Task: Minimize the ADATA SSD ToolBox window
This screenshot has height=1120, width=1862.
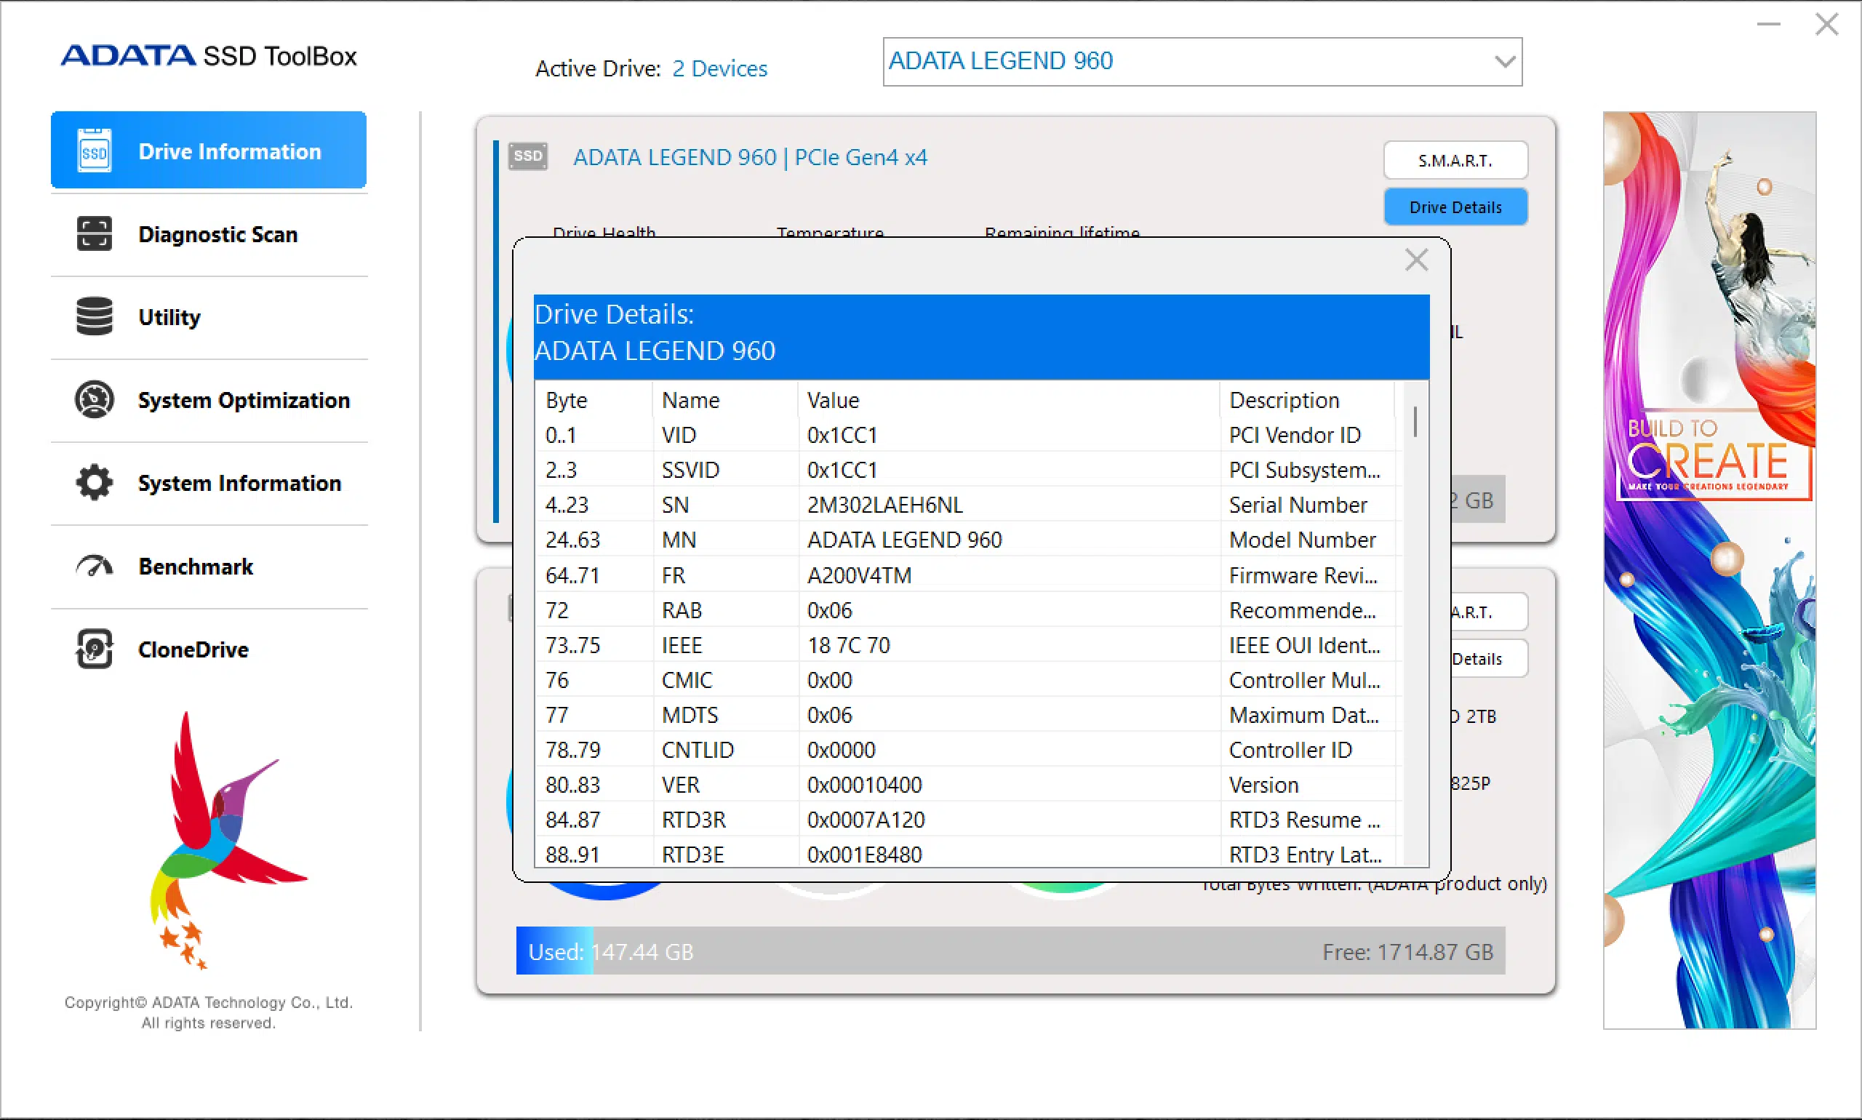Action: coord(1768,25)
